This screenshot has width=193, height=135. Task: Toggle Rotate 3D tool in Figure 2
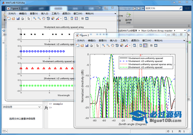117,46
